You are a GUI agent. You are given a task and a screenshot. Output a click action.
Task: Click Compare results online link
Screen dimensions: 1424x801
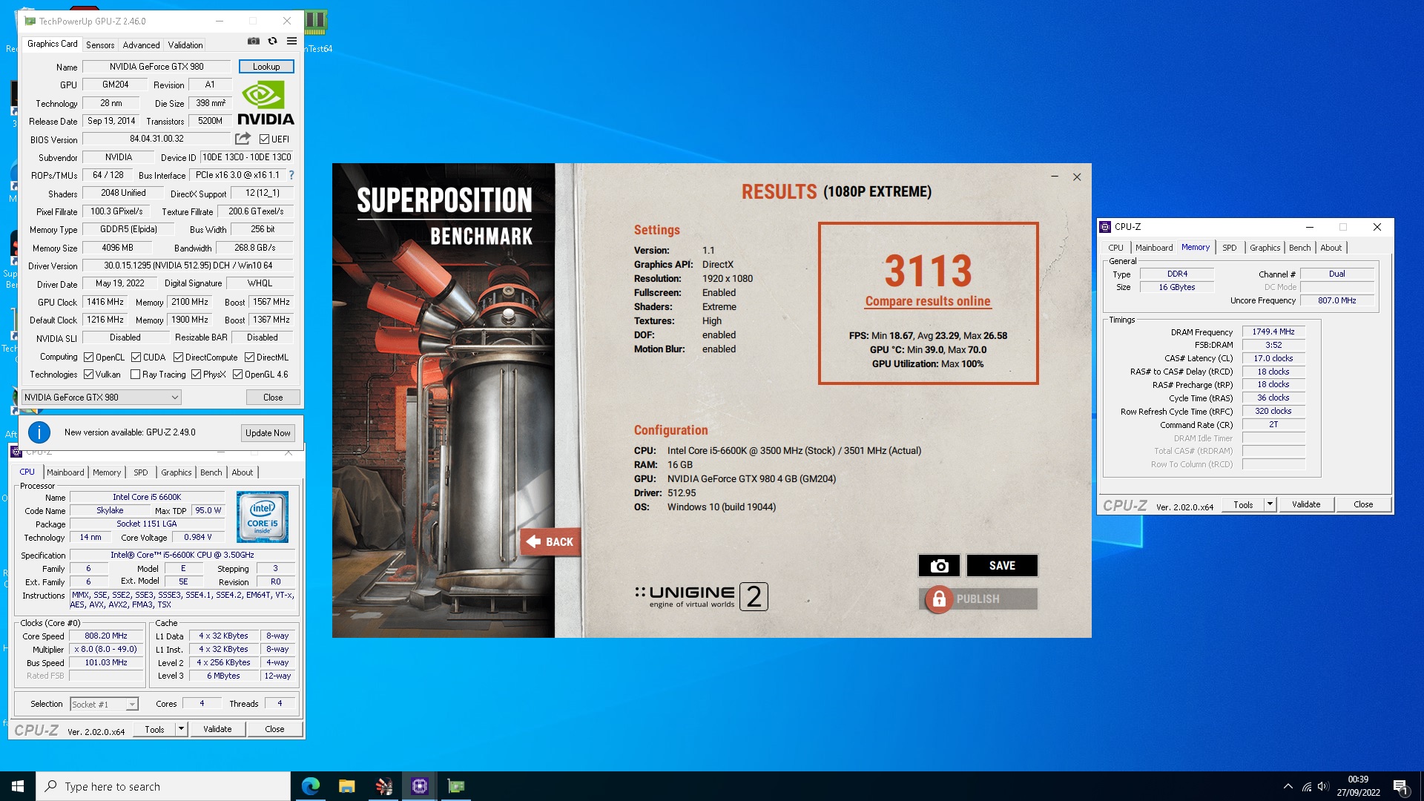click(x=928, y=301)
